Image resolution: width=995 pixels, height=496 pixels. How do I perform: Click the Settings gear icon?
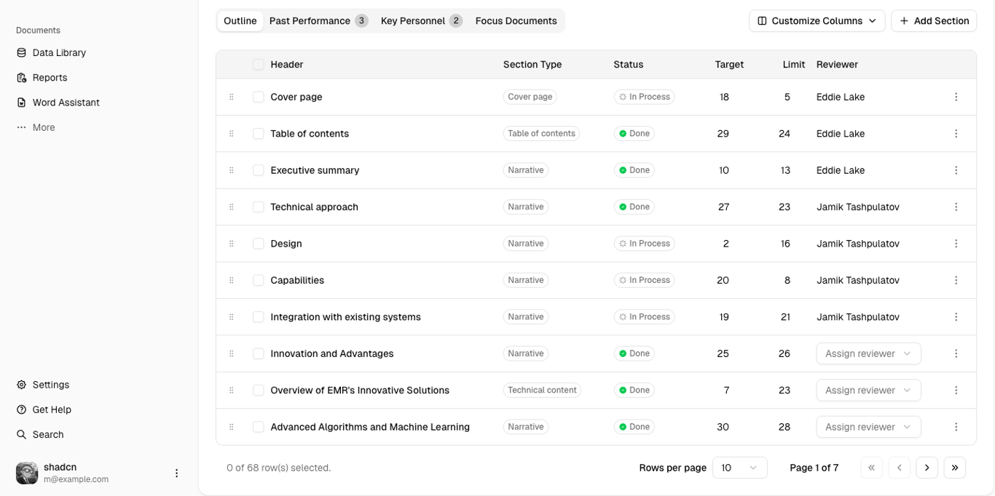point(22,385)
